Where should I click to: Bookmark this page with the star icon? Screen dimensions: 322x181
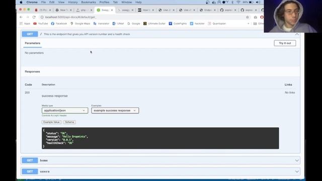point(248,17)
